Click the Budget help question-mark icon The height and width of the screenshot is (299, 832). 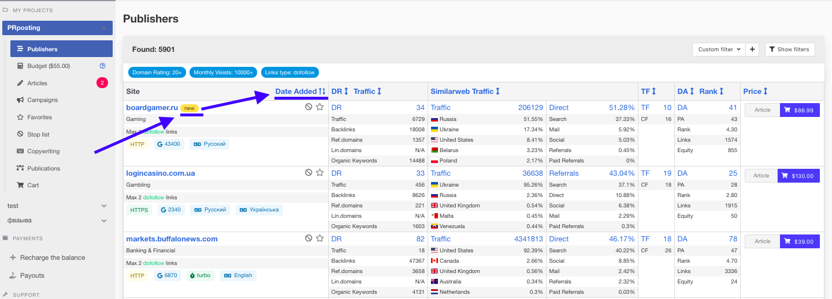point(102,66)
